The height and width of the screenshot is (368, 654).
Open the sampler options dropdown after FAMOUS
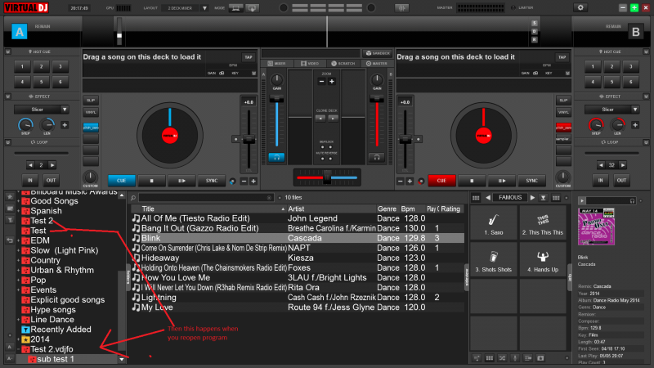543,198
